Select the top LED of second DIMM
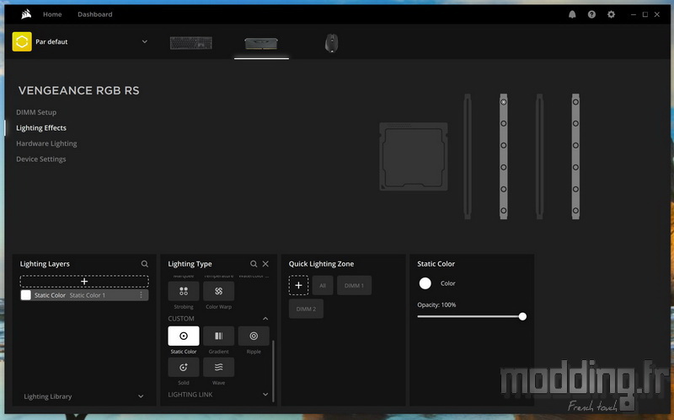Screen dimensions: 674x420 [503, 102]
